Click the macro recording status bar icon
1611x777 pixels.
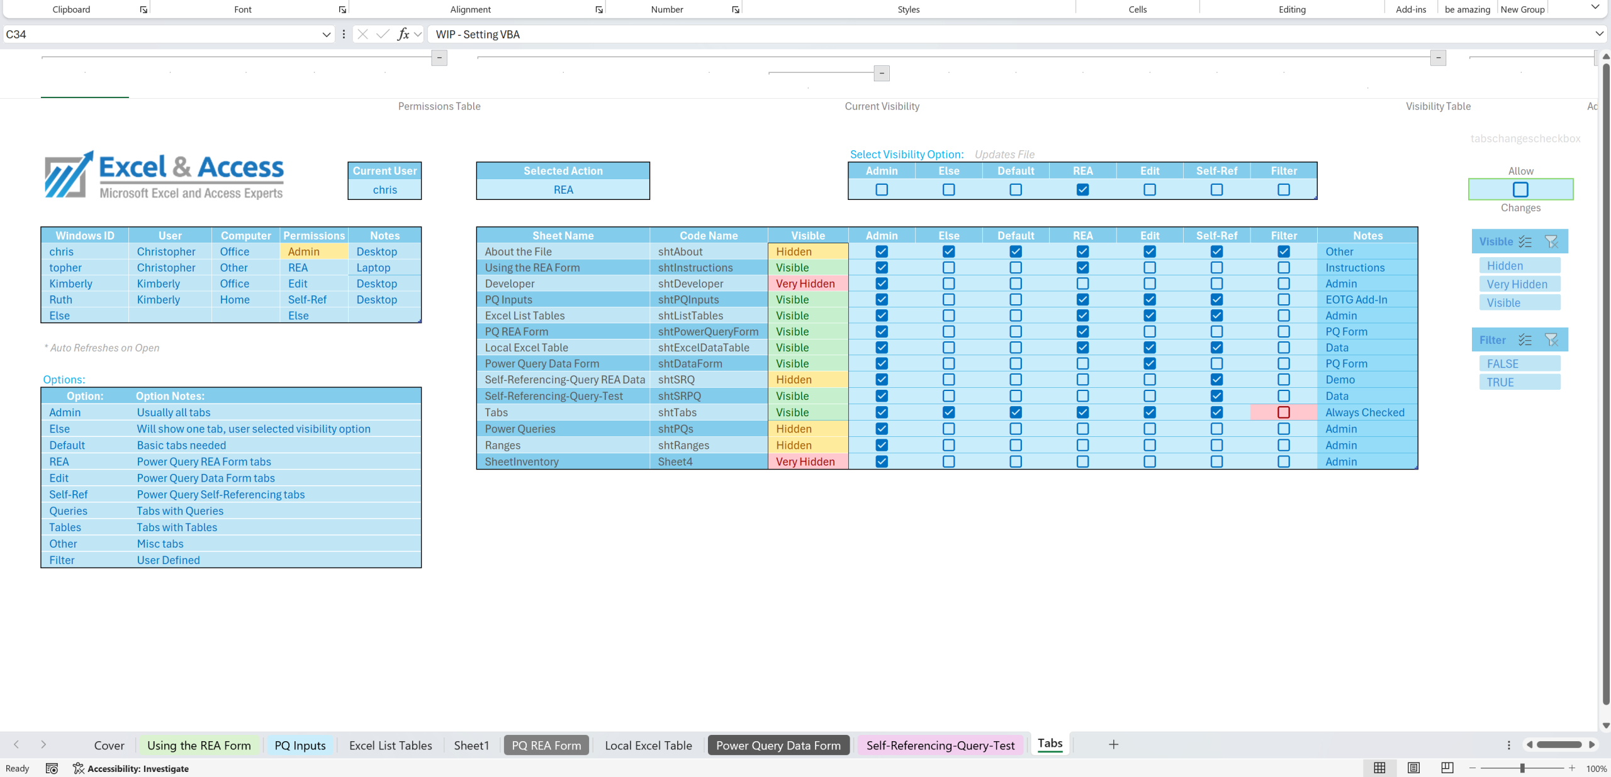52,768
